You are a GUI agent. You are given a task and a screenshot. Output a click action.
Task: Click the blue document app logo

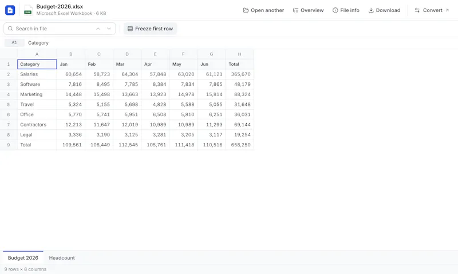10,10
